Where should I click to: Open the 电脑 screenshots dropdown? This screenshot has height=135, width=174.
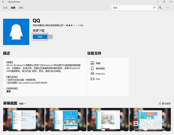pyautogui.click(x=22, y=103)
